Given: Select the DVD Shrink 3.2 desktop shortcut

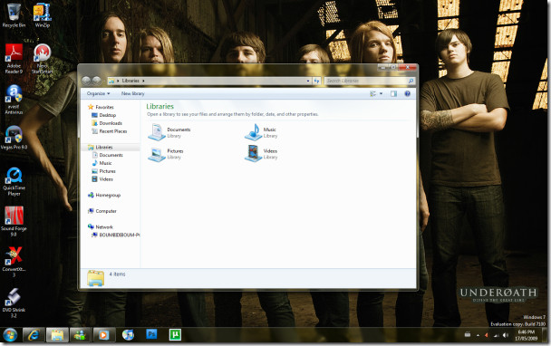Looking at the screenshot, I should click(14, 303).
